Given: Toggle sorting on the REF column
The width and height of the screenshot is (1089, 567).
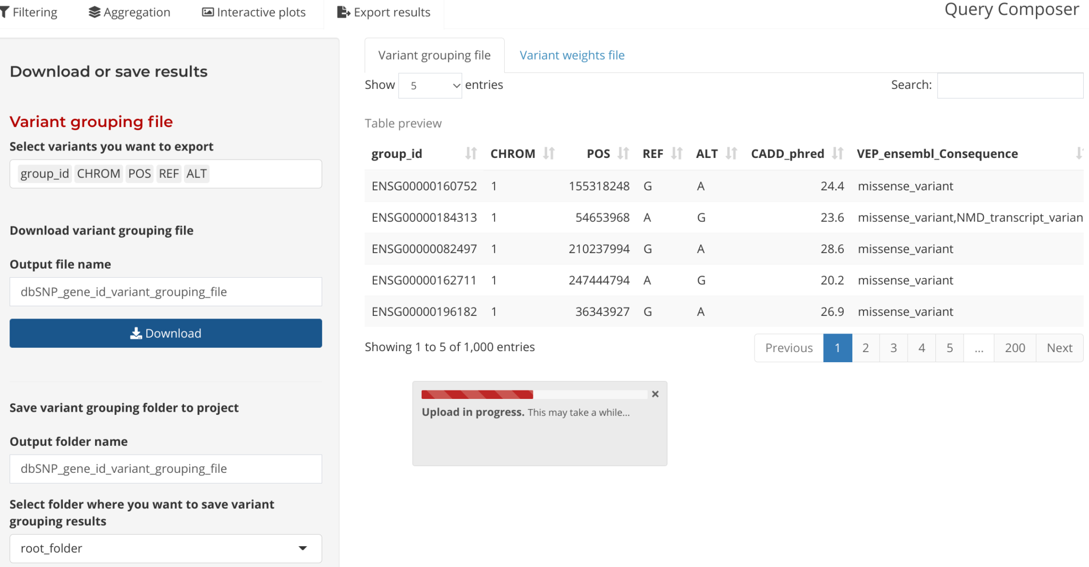Looking at the screenshot, I should (x=677, y=153).
